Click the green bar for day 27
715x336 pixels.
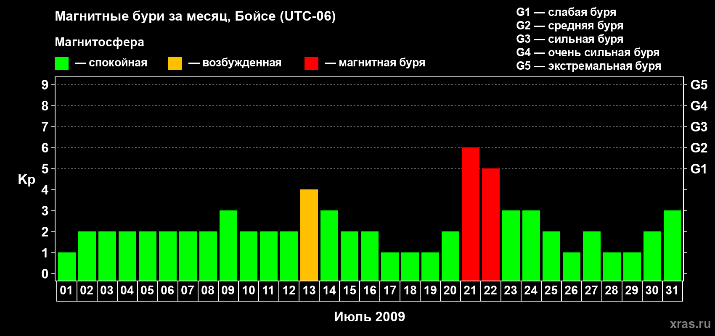click(592, 256)
